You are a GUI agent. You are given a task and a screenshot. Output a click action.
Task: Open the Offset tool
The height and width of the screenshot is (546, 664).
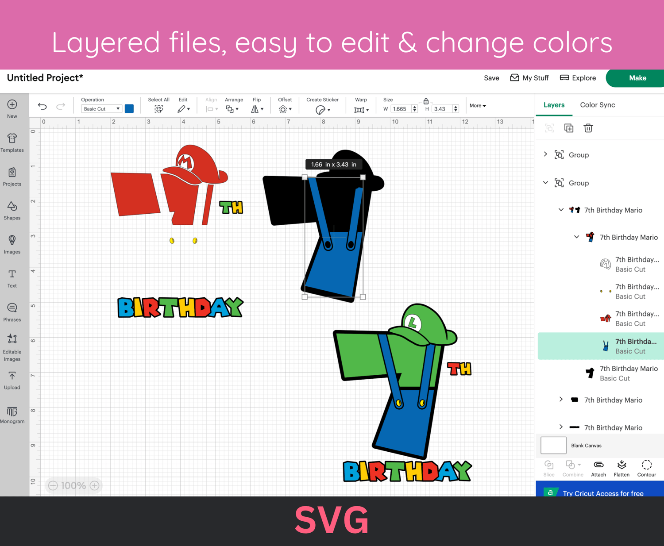pyautogui.click(x=285, y=109)
